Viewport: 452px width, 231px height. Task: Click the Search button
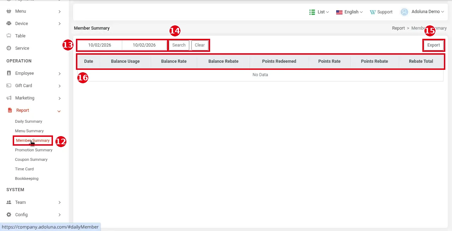pyautogui.click(x=179, y=45)
